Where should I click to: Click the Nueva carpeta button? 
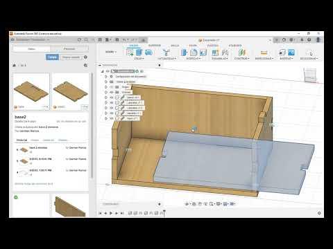click(x=71, y=57)
